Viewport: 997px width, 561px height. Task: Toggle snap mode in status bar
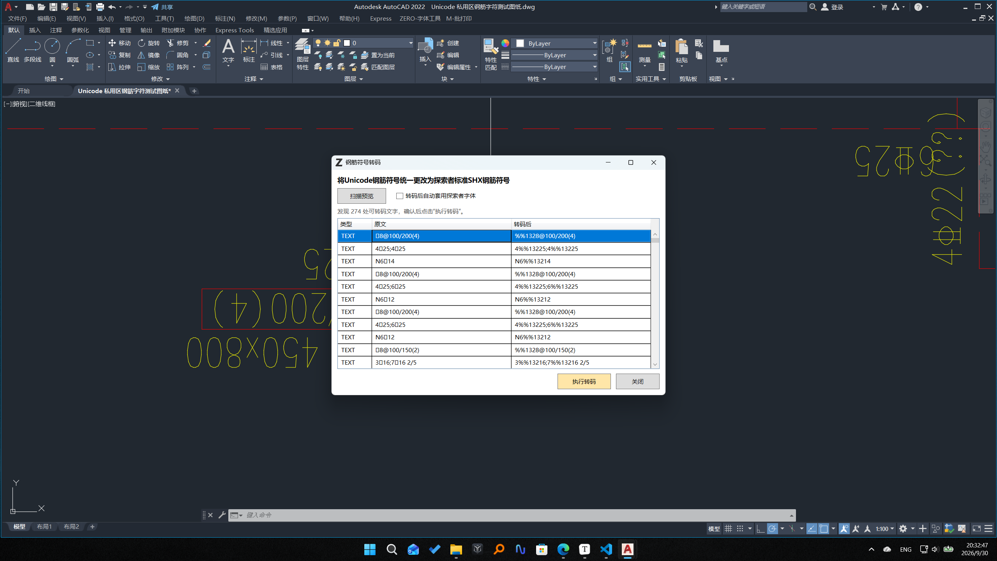[x=740, y=529]
